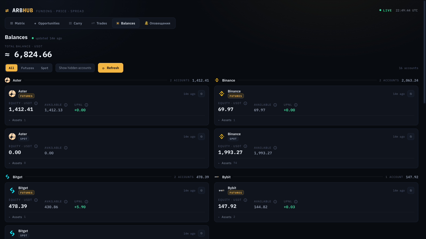Image resolution: width=426 pixels, height=239 pixels.
Task: Expand Assets 1 in Binance Futures card
Action: 227,120
